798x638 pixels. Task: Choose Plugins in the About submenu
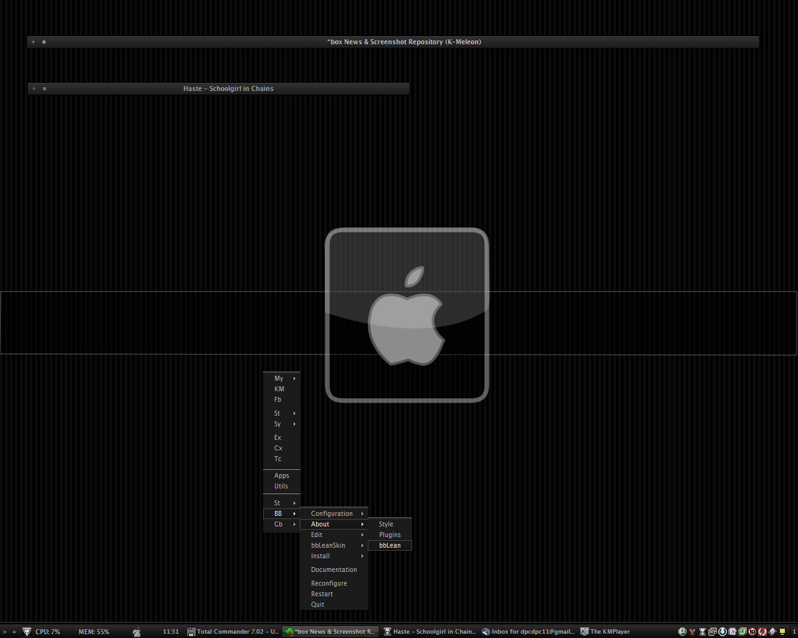click(x=390, y=535)
